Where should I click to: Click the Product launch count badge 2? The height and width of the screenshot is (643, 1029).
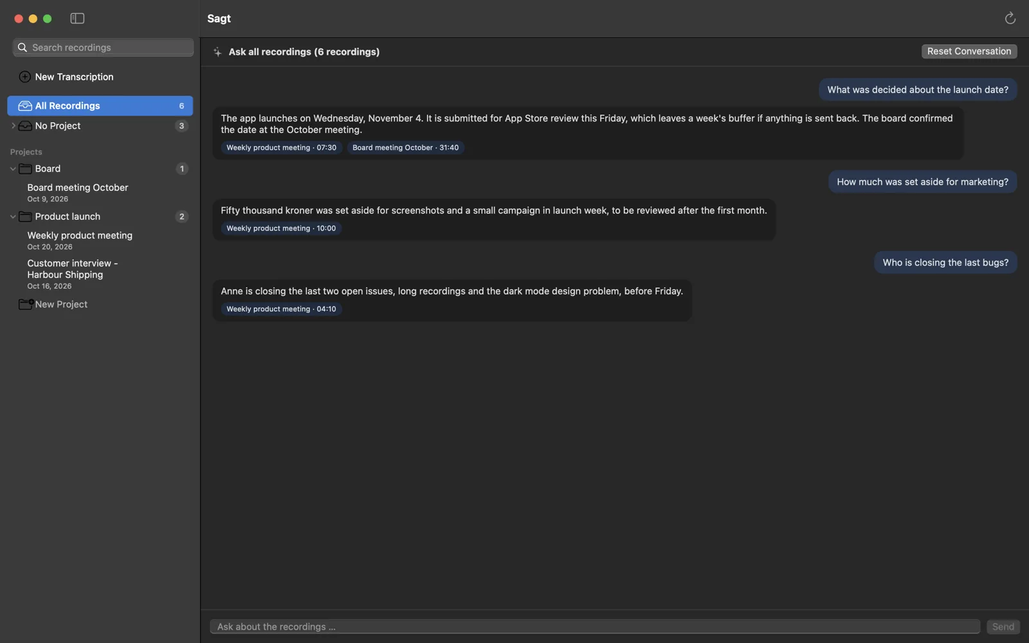point(181,217)
